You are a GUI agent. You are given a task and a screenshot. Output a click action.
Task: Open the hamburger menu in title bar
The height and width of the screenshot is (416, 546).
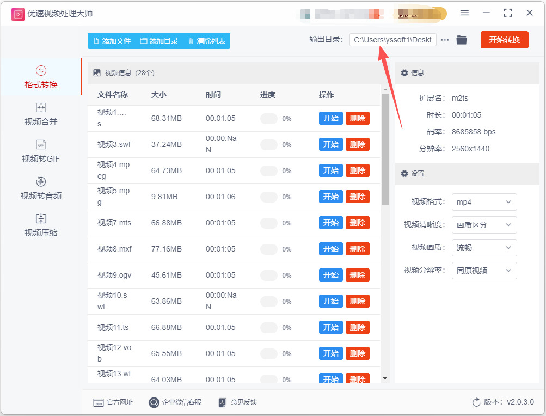[x=464, y=13]
